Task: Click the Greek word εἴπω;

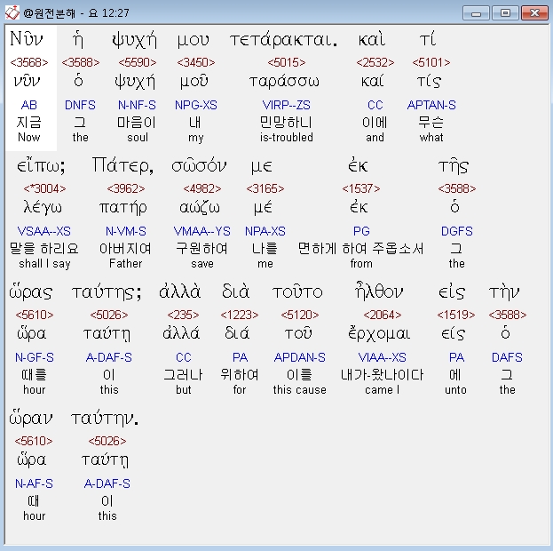Action: pyautogui.click(x=41, y=166)
